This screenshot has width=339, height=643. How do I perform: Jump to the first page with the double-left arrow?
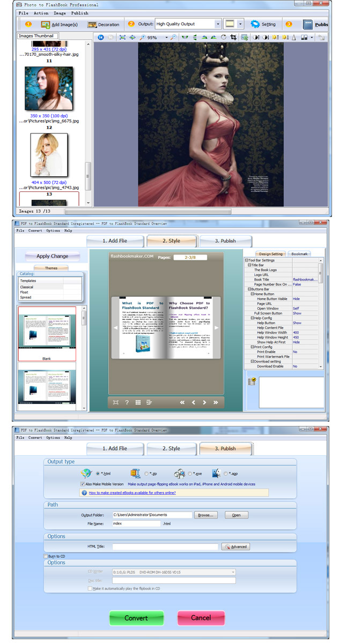coord(182,402)
